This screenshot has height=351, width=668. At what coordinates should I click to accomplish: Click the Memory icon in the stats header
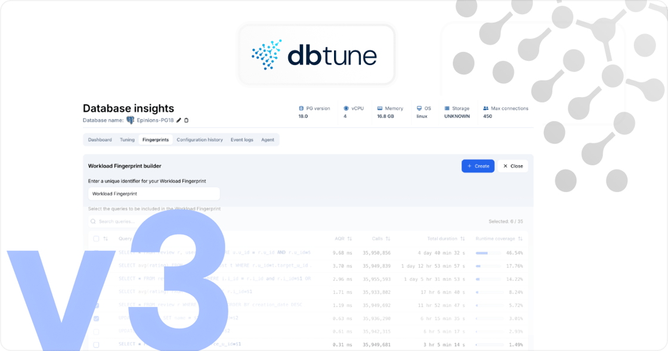click(379, 108)
